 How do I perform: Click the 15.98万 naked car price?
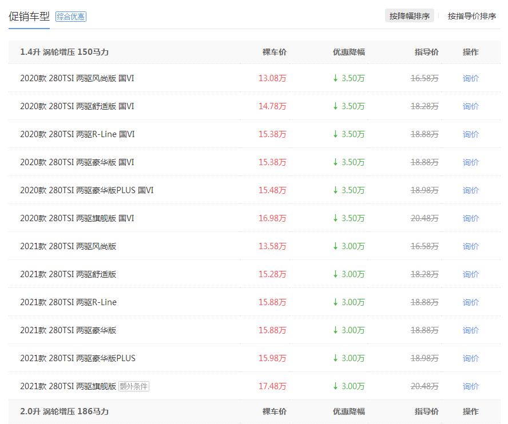pos(272,358)
